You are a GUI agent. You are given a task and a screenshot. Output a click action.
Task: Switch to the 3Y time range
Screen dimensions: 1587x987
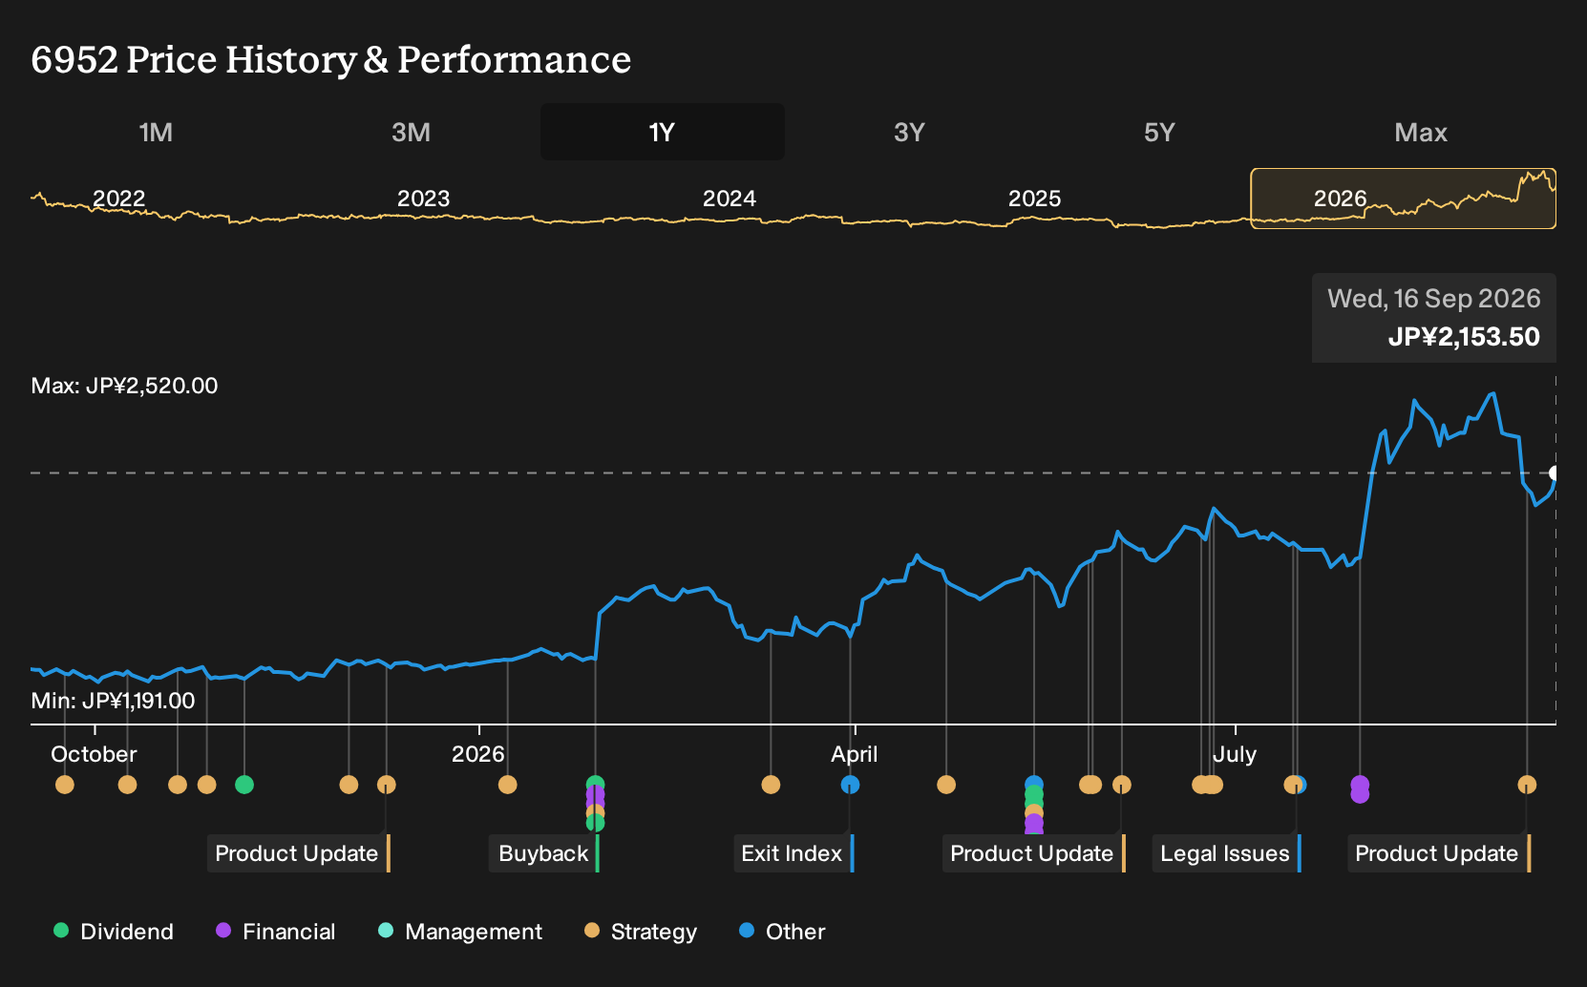click(909, 132)
